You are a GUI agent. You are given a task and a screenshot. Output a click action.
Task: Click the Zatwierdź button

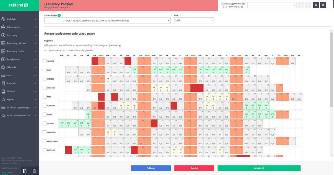(259, 168)
